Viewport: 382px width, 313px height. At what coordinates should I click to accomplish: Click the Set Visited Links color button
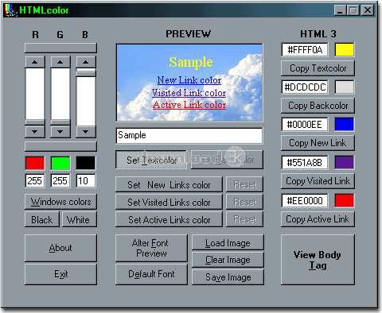(x=169, y=203)
